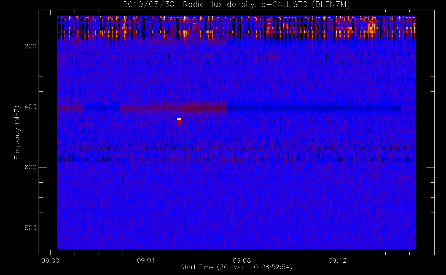
Task: Click the 200 frequency tick label
Action: tap(30, 46)
